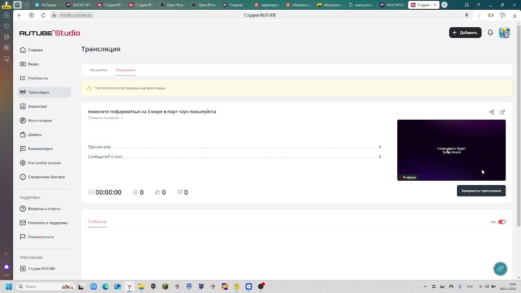Screen dimensions: 521x293
Task: Click the dislikes thumbs-down icon
Action: [x=180, y=192]
